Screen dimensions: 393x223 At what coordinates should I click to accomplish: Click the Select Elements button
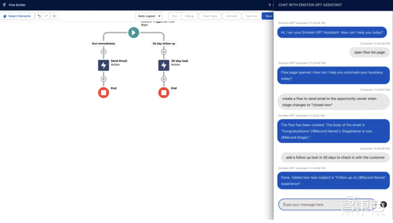pyautogui.click(x=17, y=16)
